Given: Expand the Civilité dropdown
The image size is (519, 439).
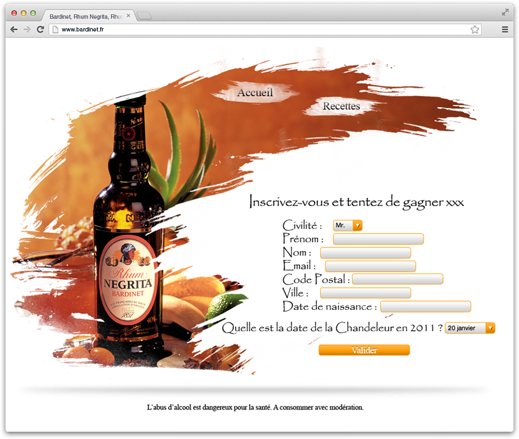Looking at the screenshot, I should tap(348, 225).
